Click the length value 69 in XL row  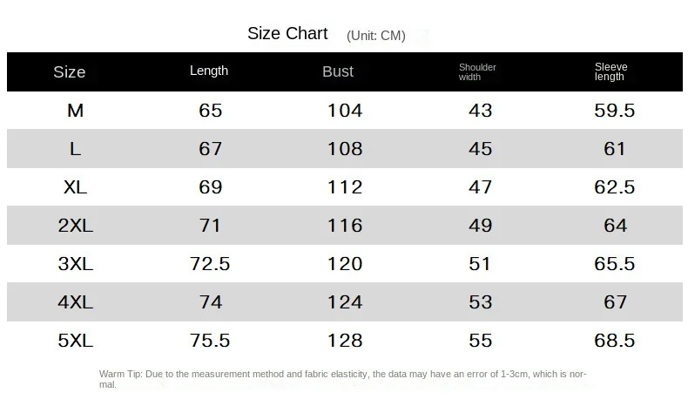pos(211,187)
